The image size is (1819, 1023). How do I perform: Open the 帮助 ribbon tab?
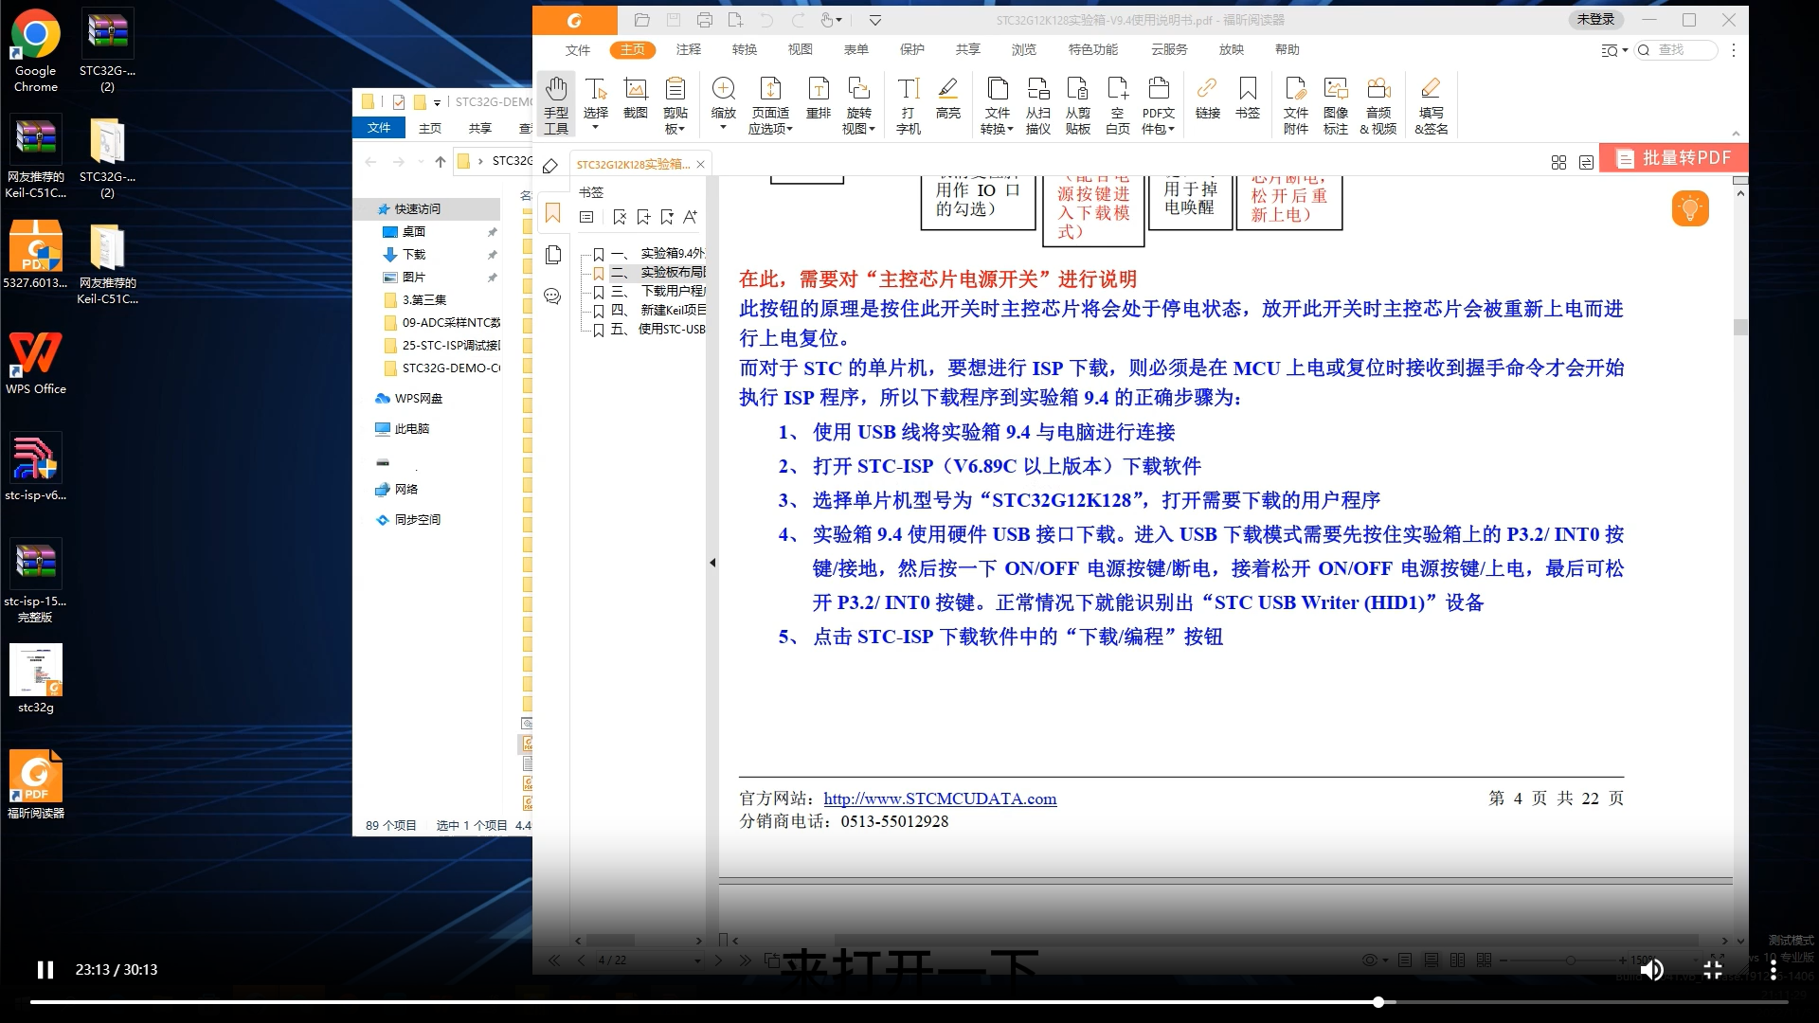(1288, 49)
